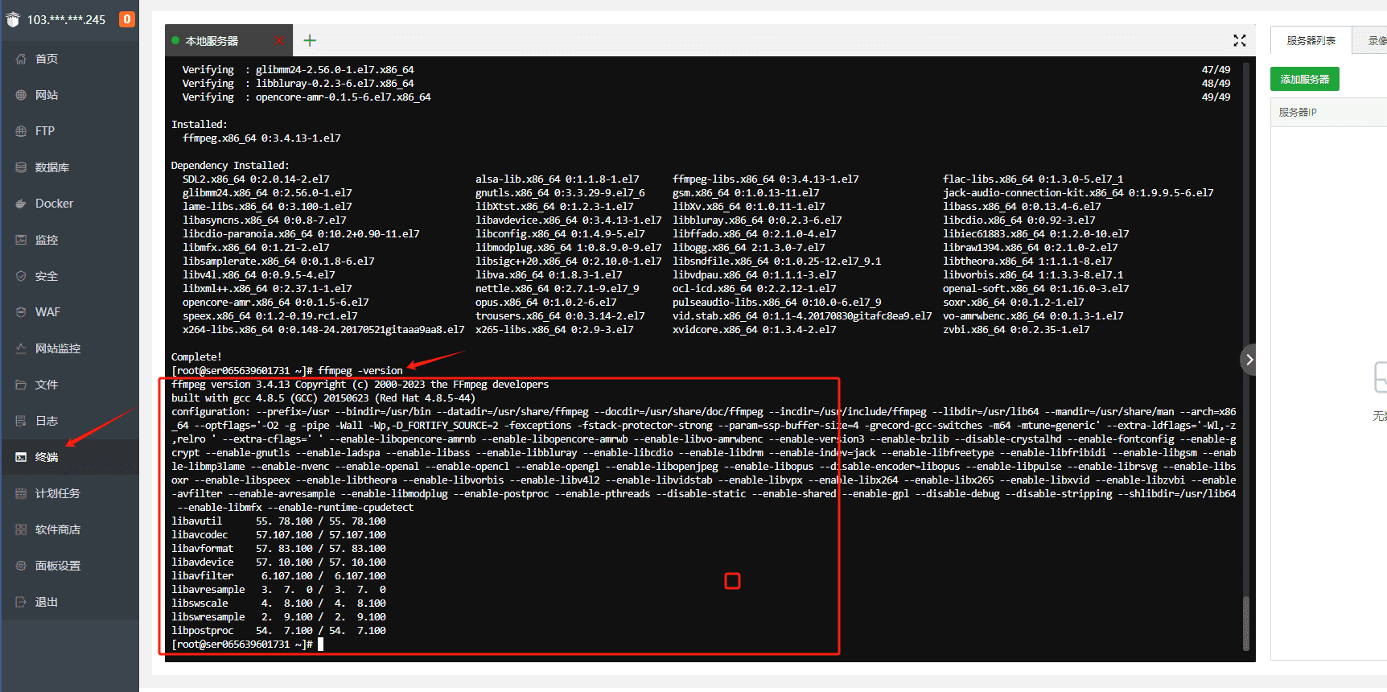1387x692 pixels.
Task: Click the whale icon beside Docker
Action: [21, 204]
